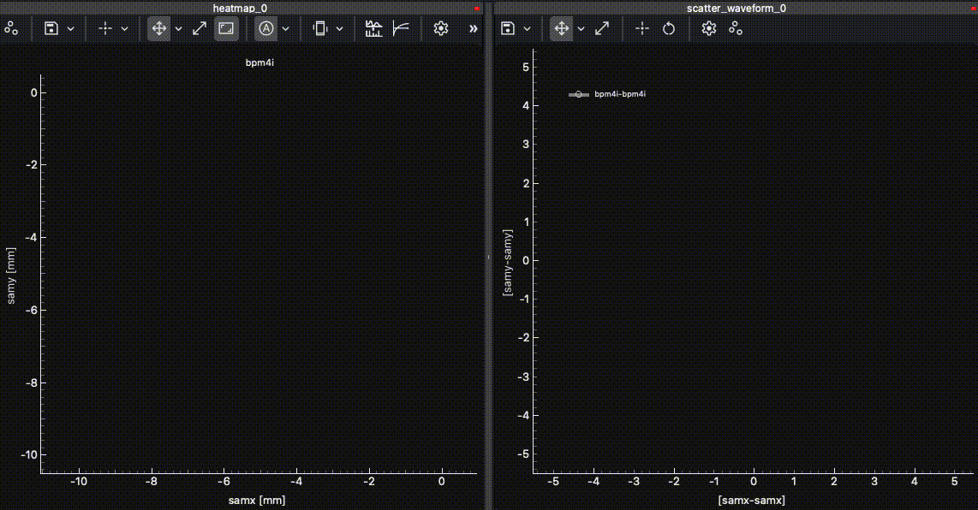This screenshot has height=510, width=978.
Task: Open the scatter waveform save dropdown arrow
Action: click(527, 28)
